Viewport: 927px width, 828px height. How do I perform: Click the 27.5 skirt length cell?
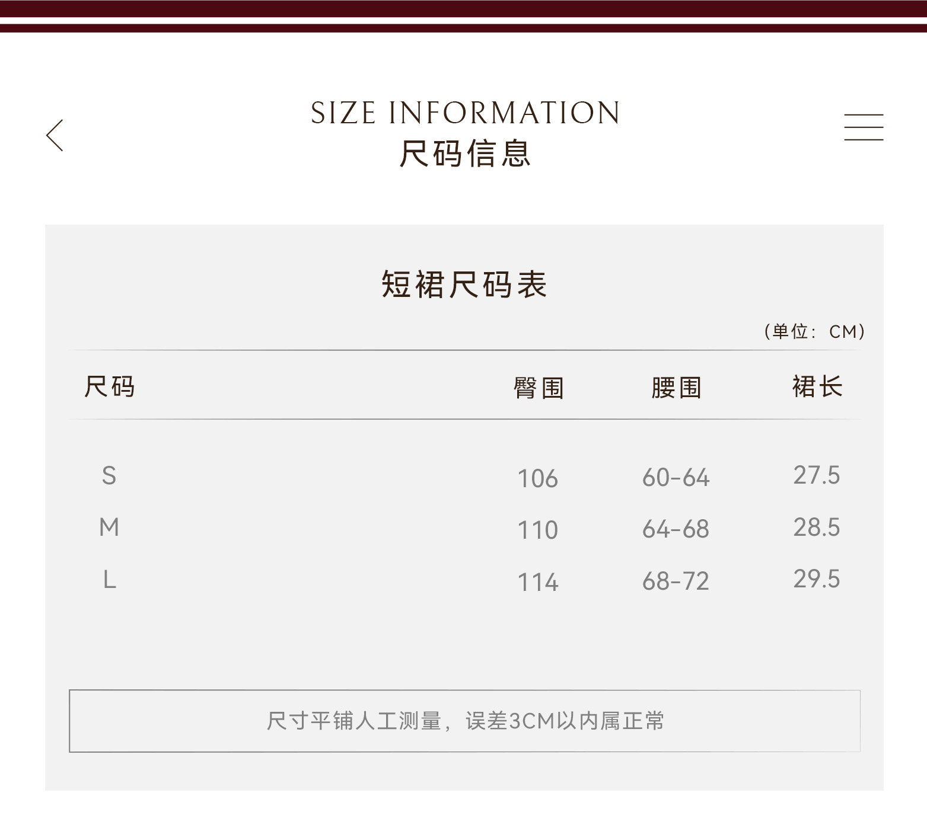tap(817, 475)
